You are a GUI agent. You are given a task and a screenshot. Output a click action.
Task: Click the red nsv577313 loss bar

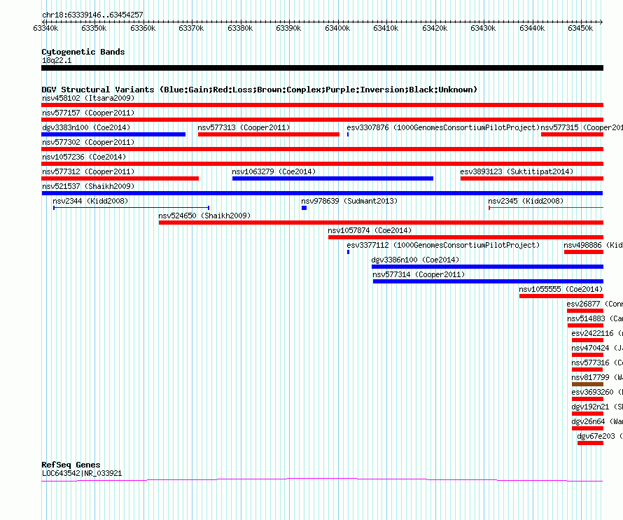269,134
